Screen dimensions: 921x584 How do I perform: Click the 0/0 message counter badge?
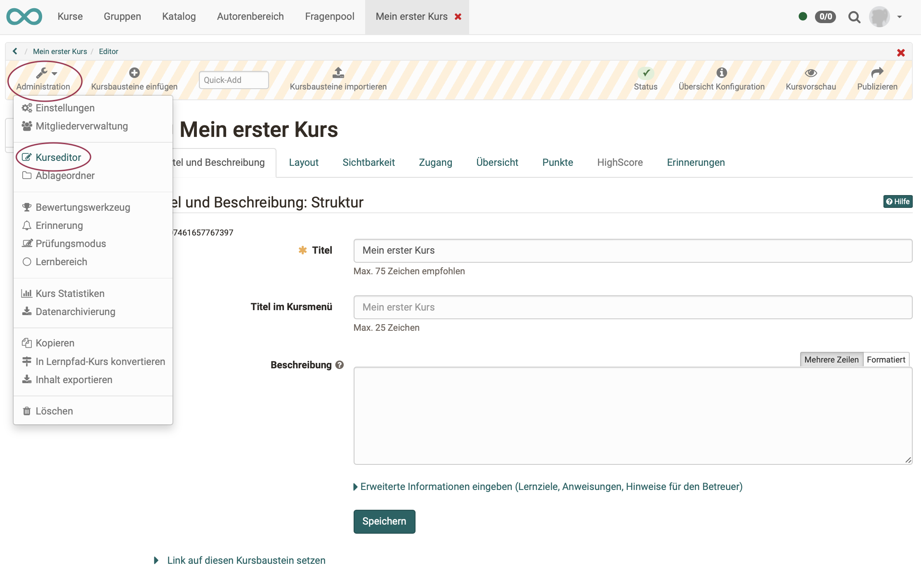tap(825, 16)
